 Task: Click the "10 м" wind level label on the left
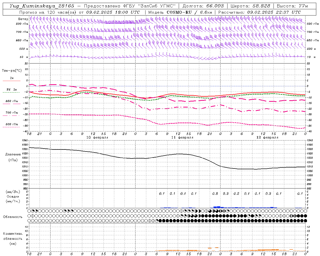[24, 57]
